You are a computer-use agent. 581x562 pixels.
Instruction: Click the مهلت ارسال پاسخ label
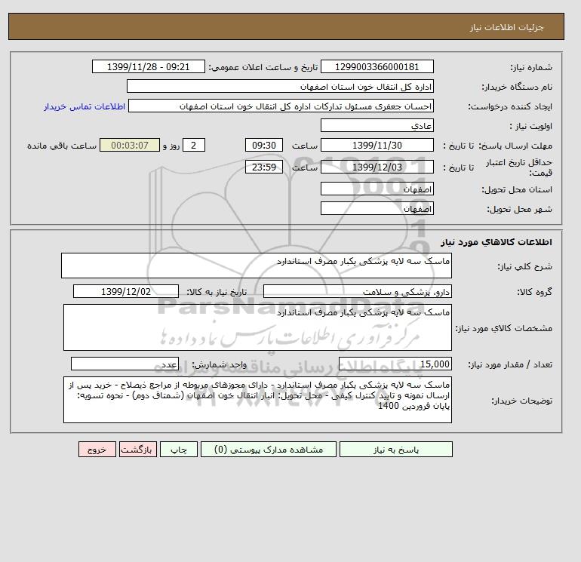pos(515,146)
